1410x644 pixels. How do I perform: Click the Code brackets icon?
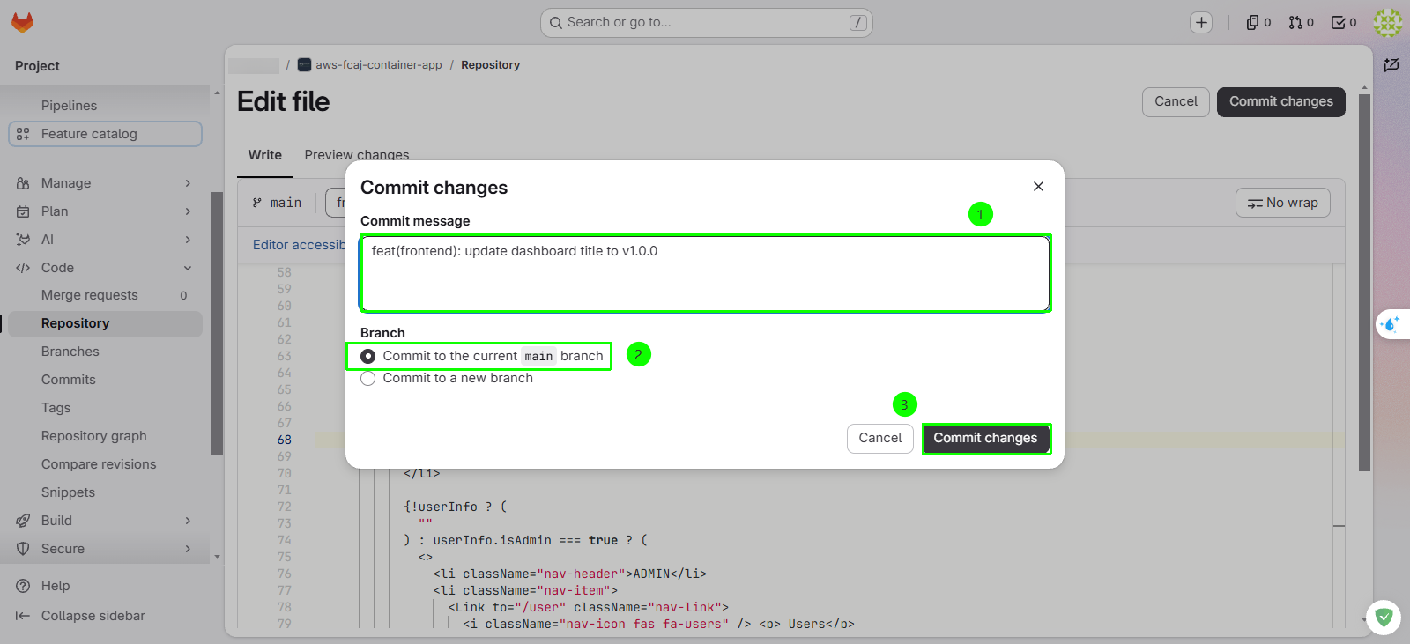pyautogui.click(x=23, y=268)
